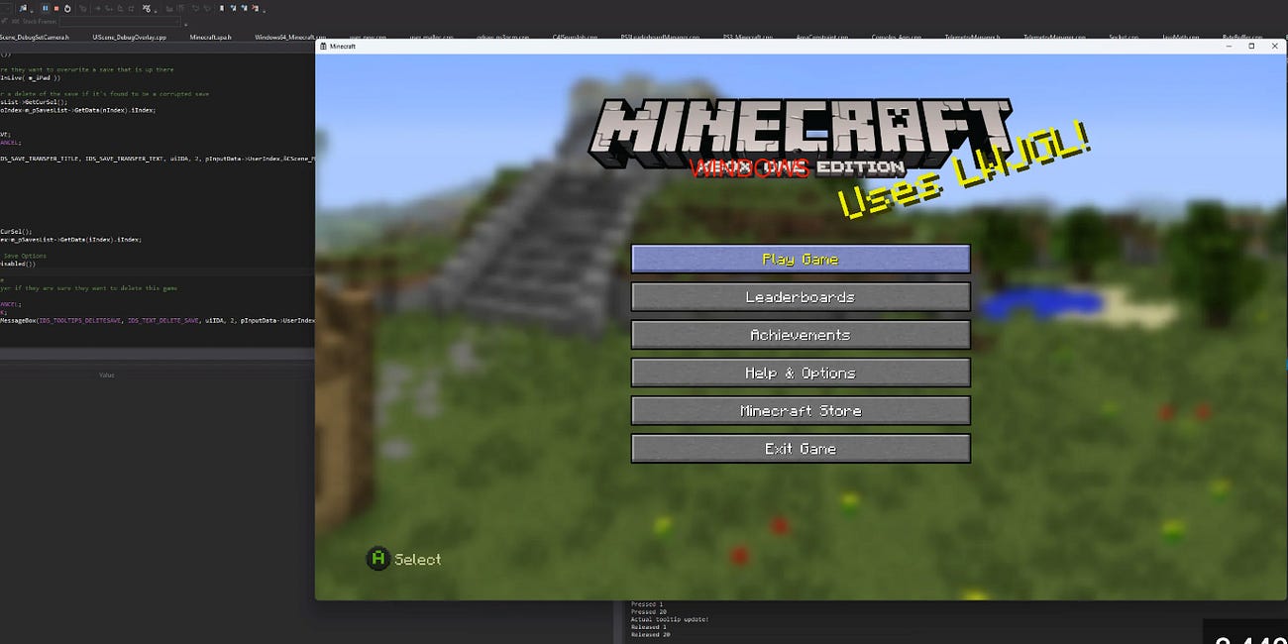Stop debugging with the red stop icon
Image resolution: width=1288 pixels, height=644 pixels.
[x=56, y=8]
